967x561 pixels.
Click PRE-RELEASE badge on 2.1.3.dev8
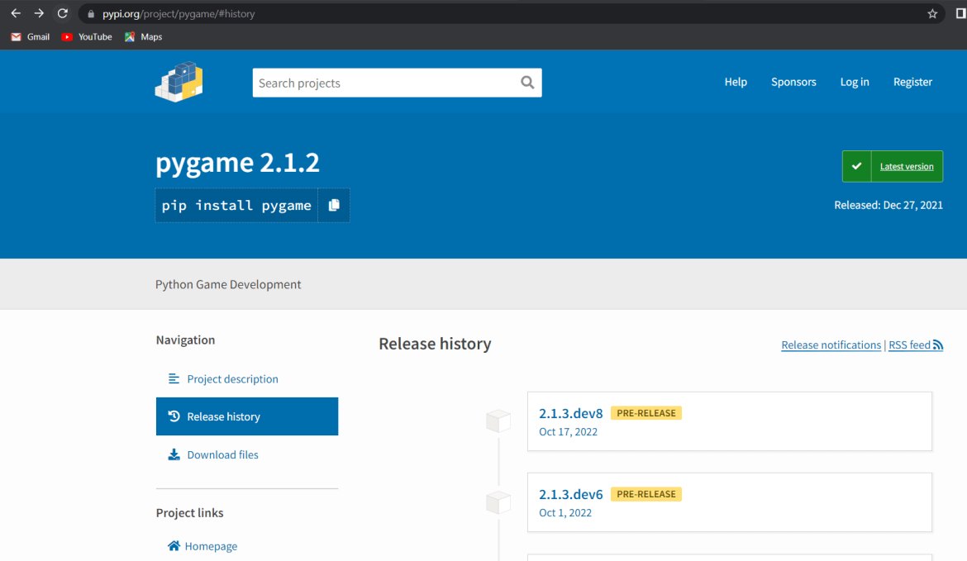(646, 413)
